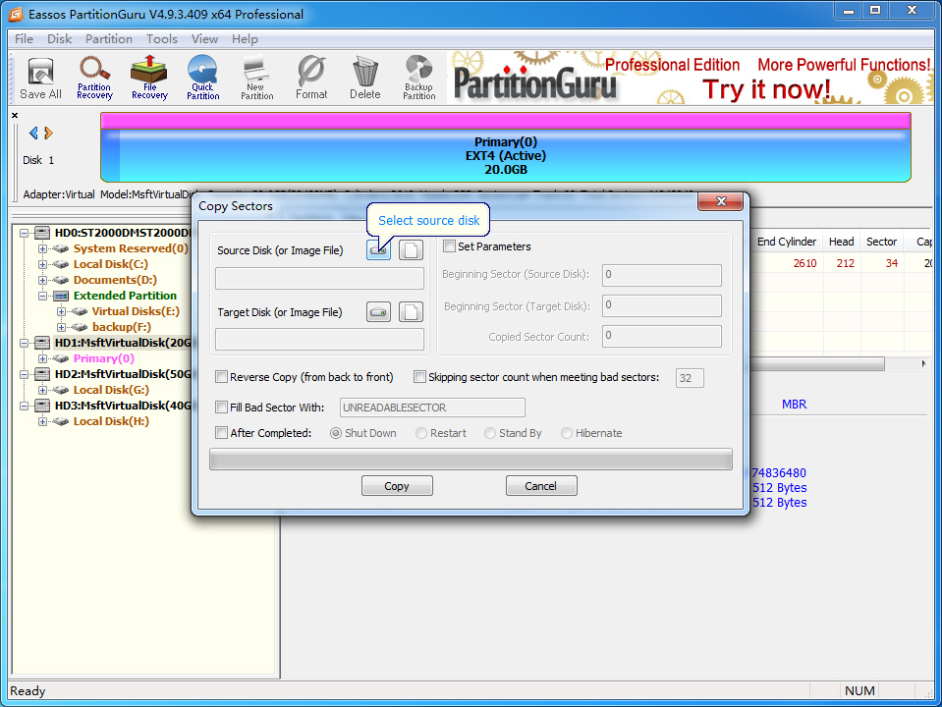Select the Delete partition icon

[x=365, y=79]
